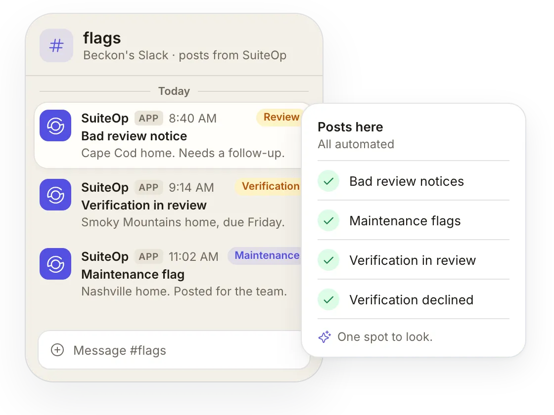Viewport: 554px width, 415px height.
Task: Click SuiteOp avatar on the 8:40 AM post
Action: [55, 125]
